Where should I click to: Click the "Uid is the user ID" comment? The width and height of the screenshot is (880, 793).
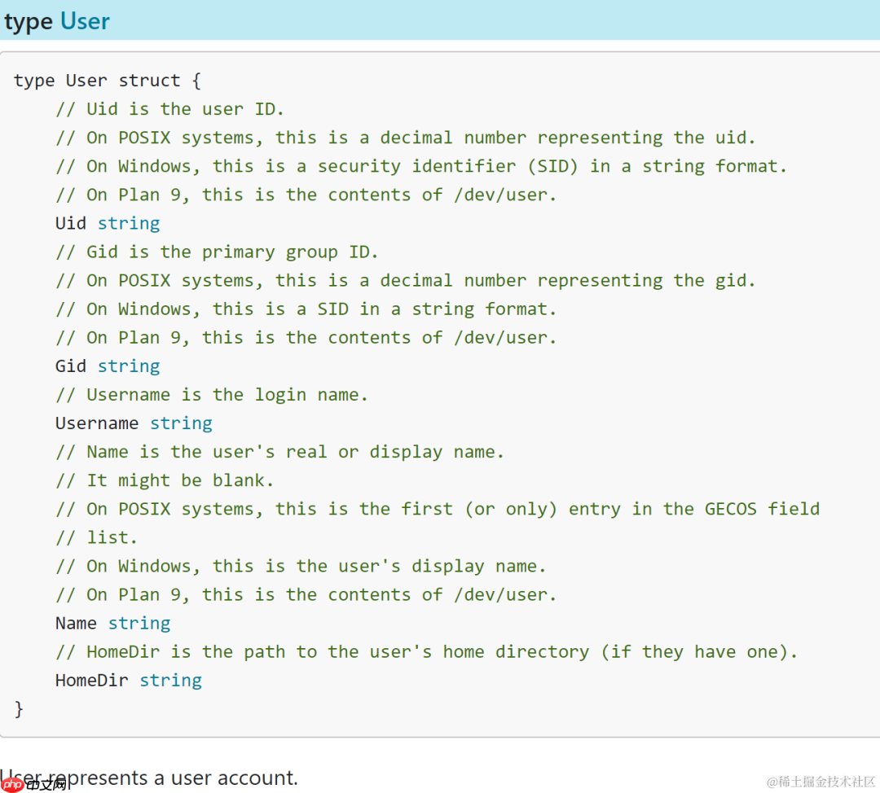tap(169, 109)
